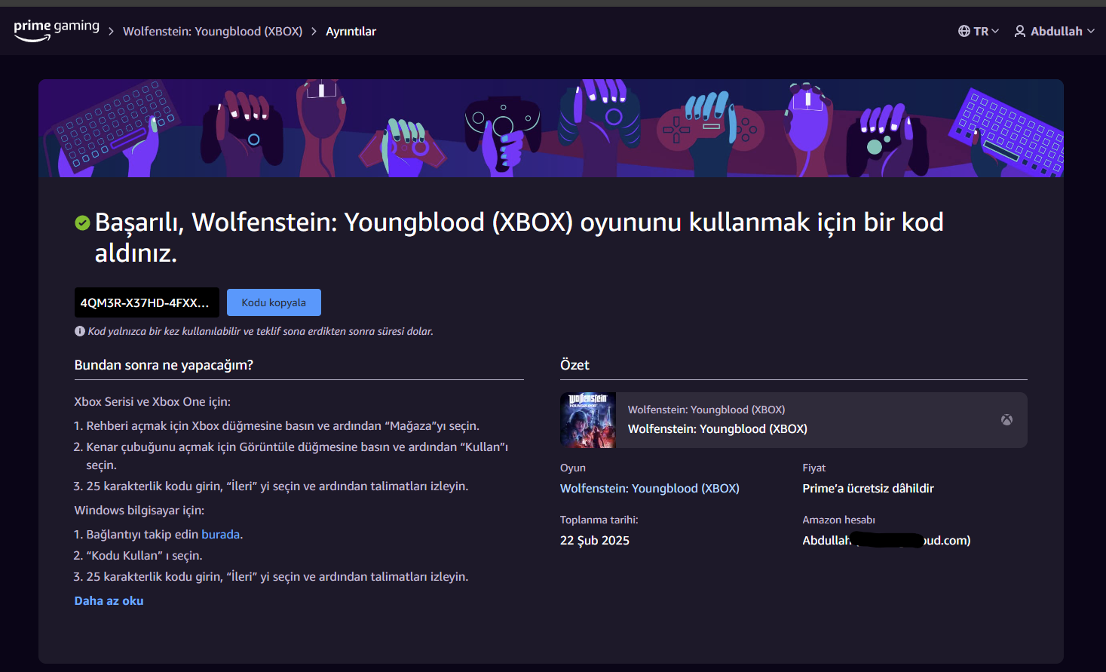Open the Abdullah account dropdown
This screenshot has height=672, width=1106.
tap(1054, 31)
